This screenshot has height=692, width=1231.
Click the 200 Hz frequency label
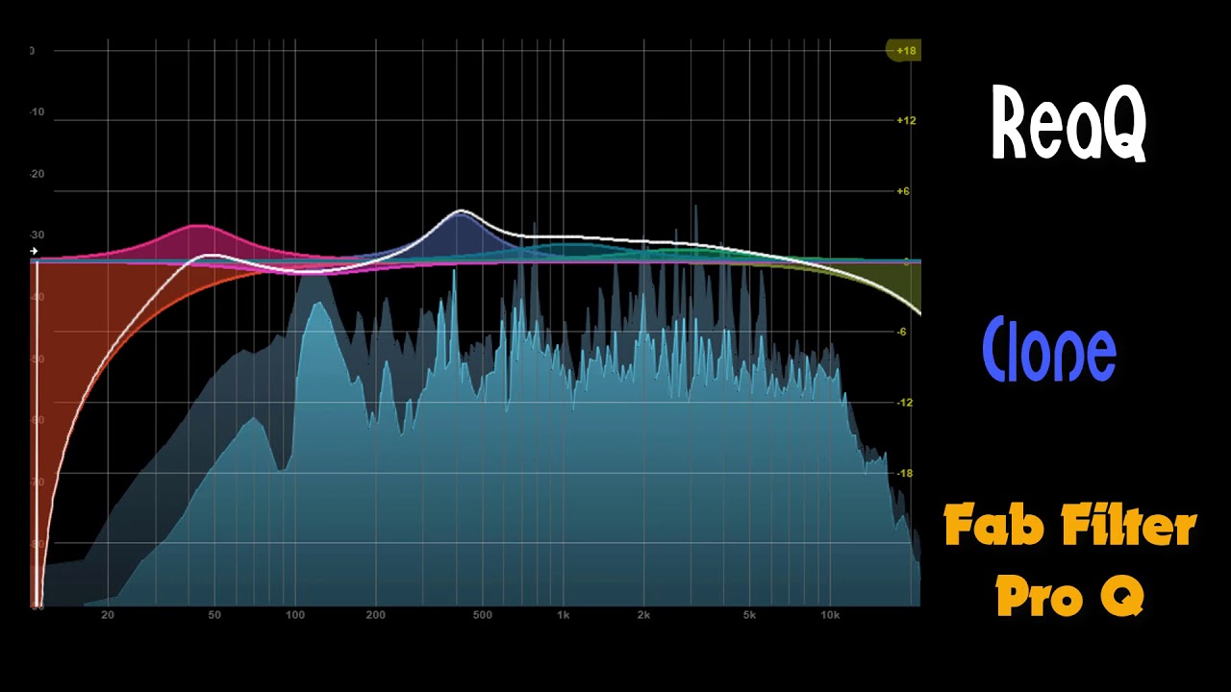point(376,615)
